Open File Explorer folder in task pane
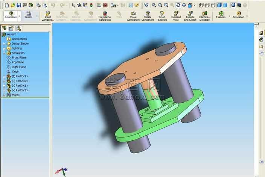 [x=261, y=46]
